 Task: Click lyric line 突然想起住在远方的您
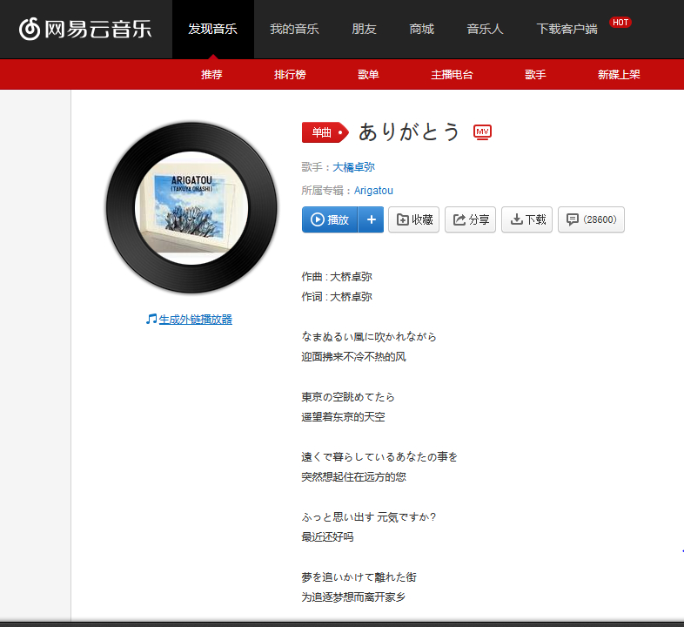pos(354,477)
